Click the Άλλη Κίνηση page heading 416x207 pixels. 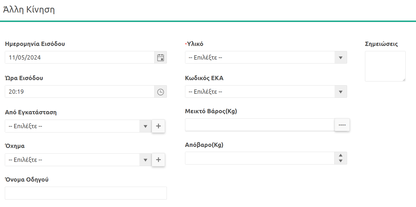coord(29,10)
